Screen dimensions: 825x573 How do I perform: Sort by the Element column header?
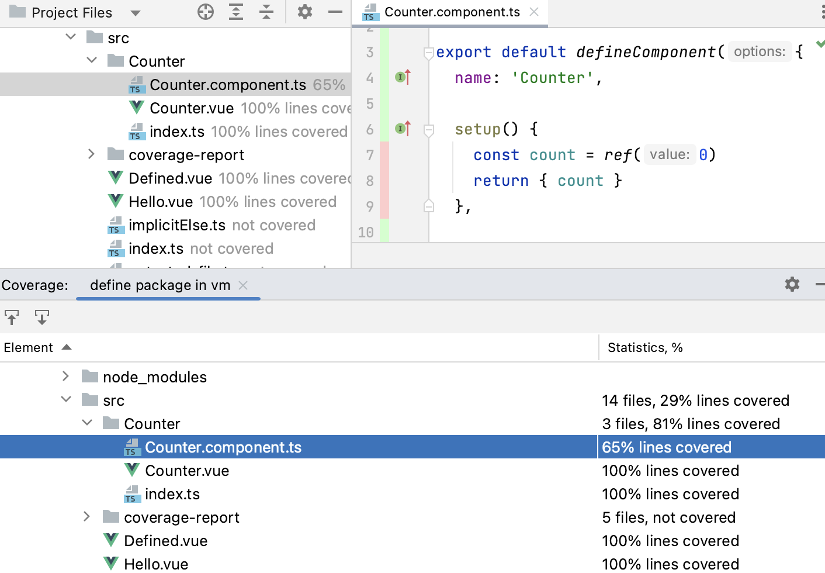(x=28, y=347)
